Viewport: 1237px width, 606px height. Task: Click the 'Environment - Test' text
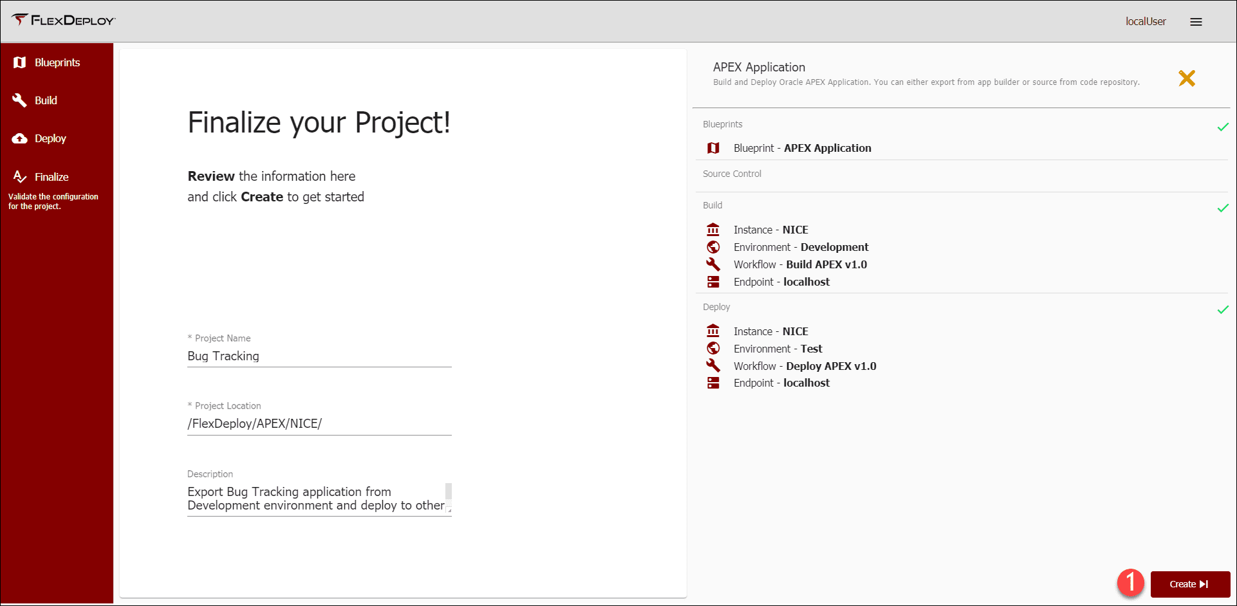(778, 349)
